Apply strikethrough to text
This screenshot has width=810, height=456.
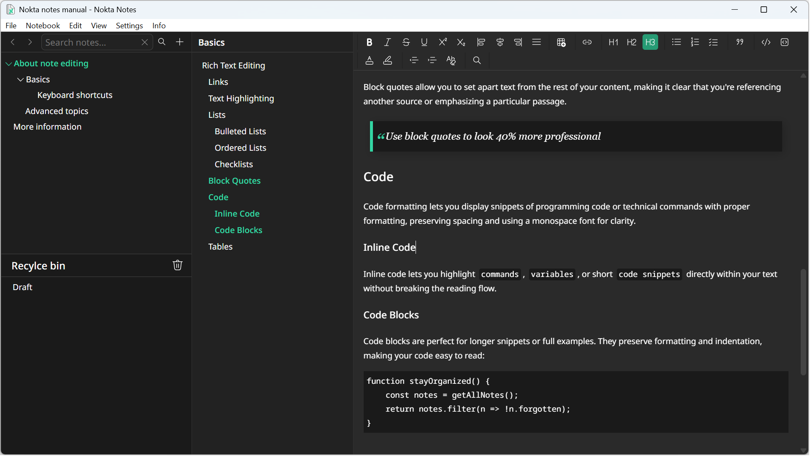tap(406, 42)
